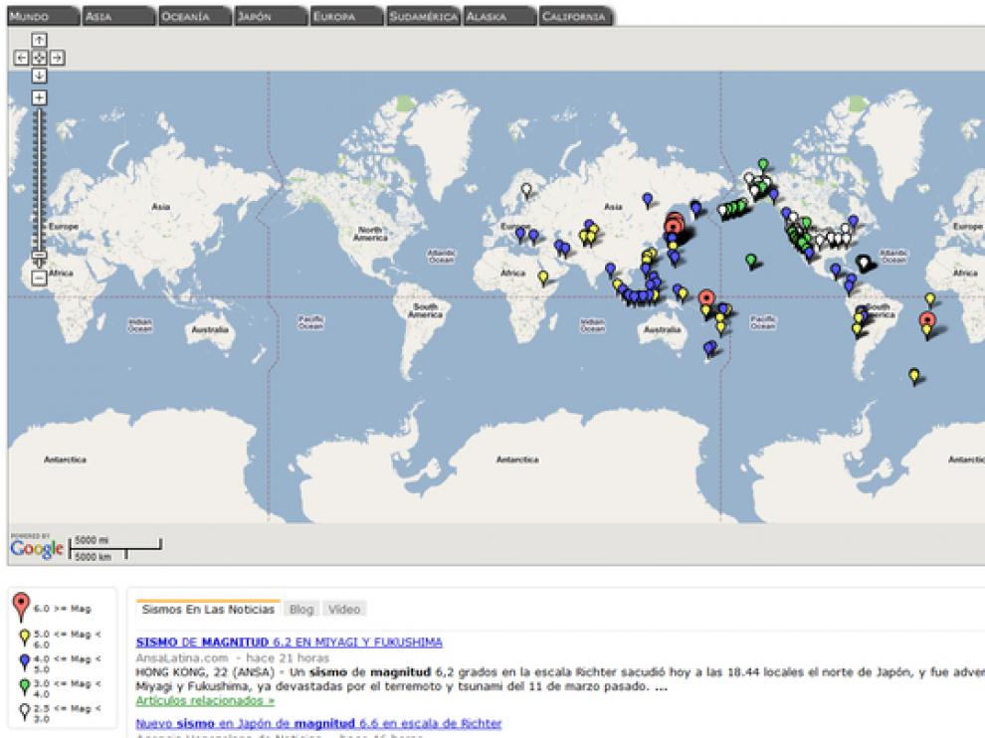Switch to the California map tab
This screenshot has width=985, height=738.
[x=575, y=16]
